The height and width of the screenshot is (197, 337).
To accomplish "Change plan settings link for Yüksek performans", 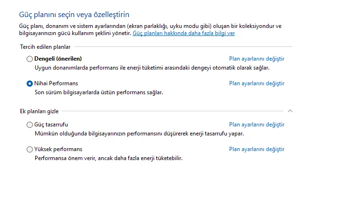I will [256, 149].
